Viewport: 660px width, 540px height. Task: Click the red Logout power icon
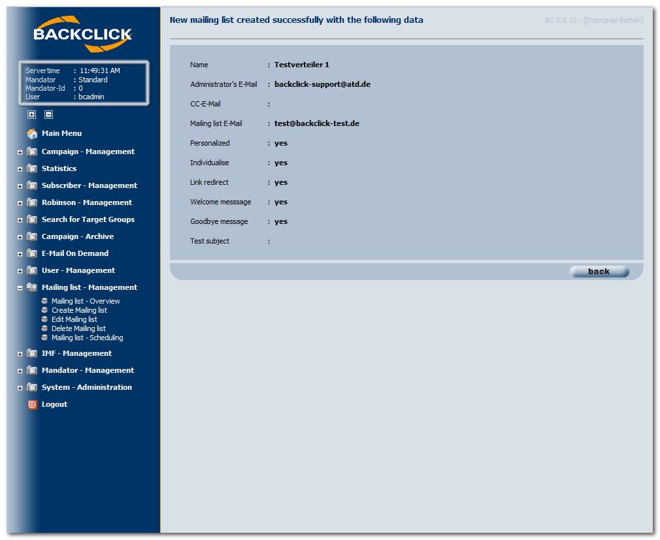(x=32, y=405)
